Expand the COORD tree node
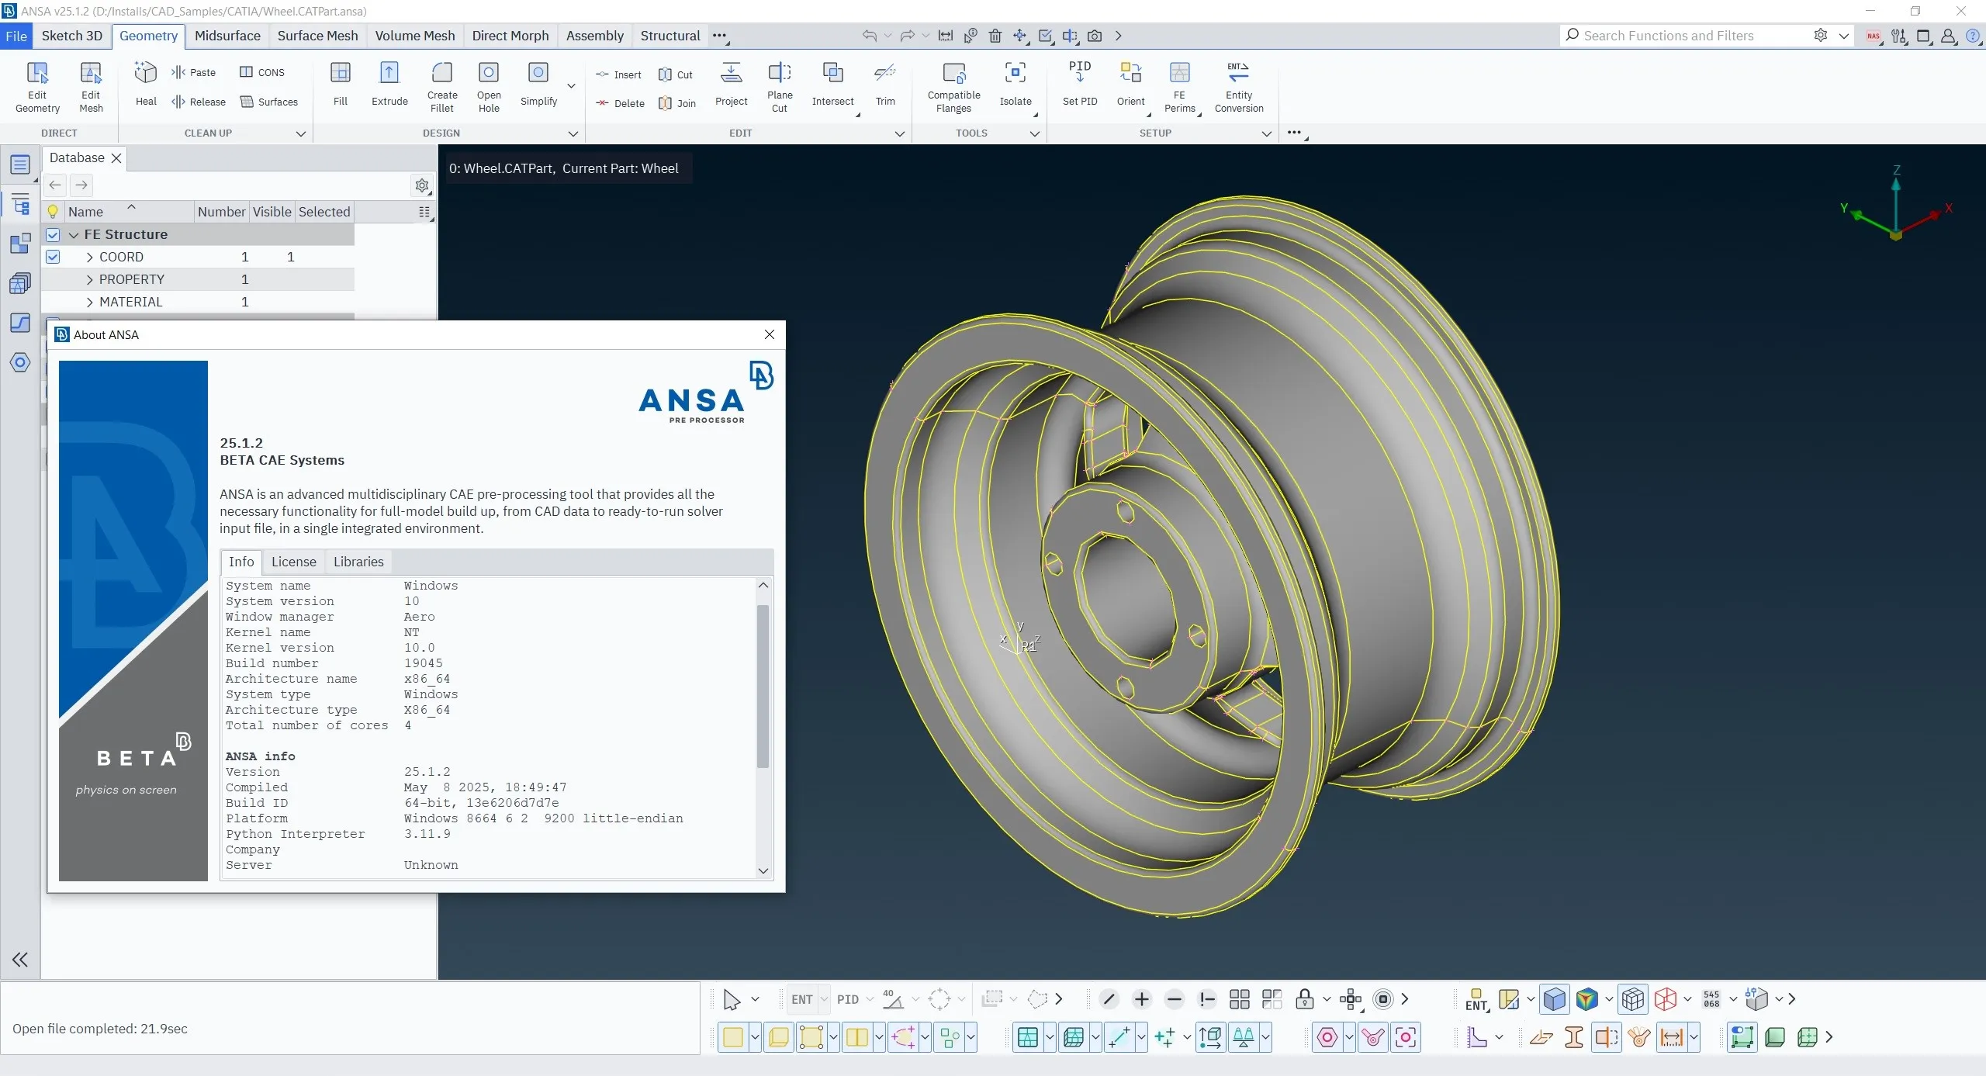 90,257
